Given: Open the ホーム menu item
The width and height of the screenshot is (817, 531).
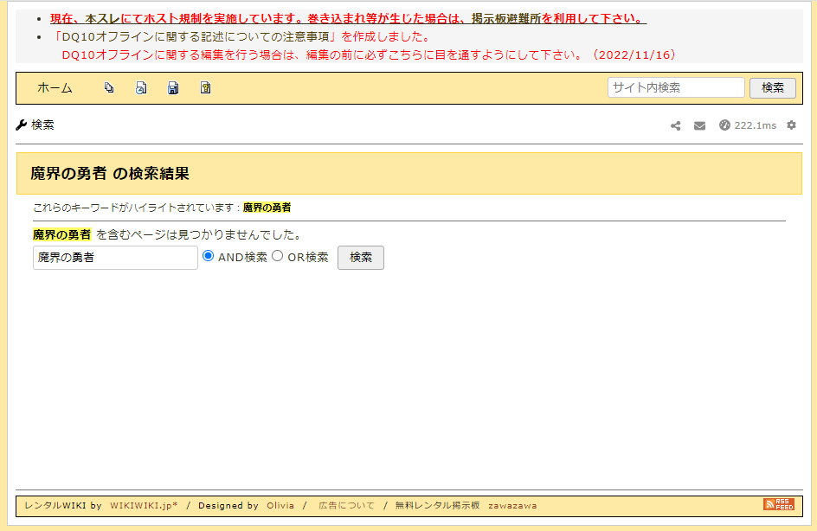Looking at the screenshot, I should (55, 88).
